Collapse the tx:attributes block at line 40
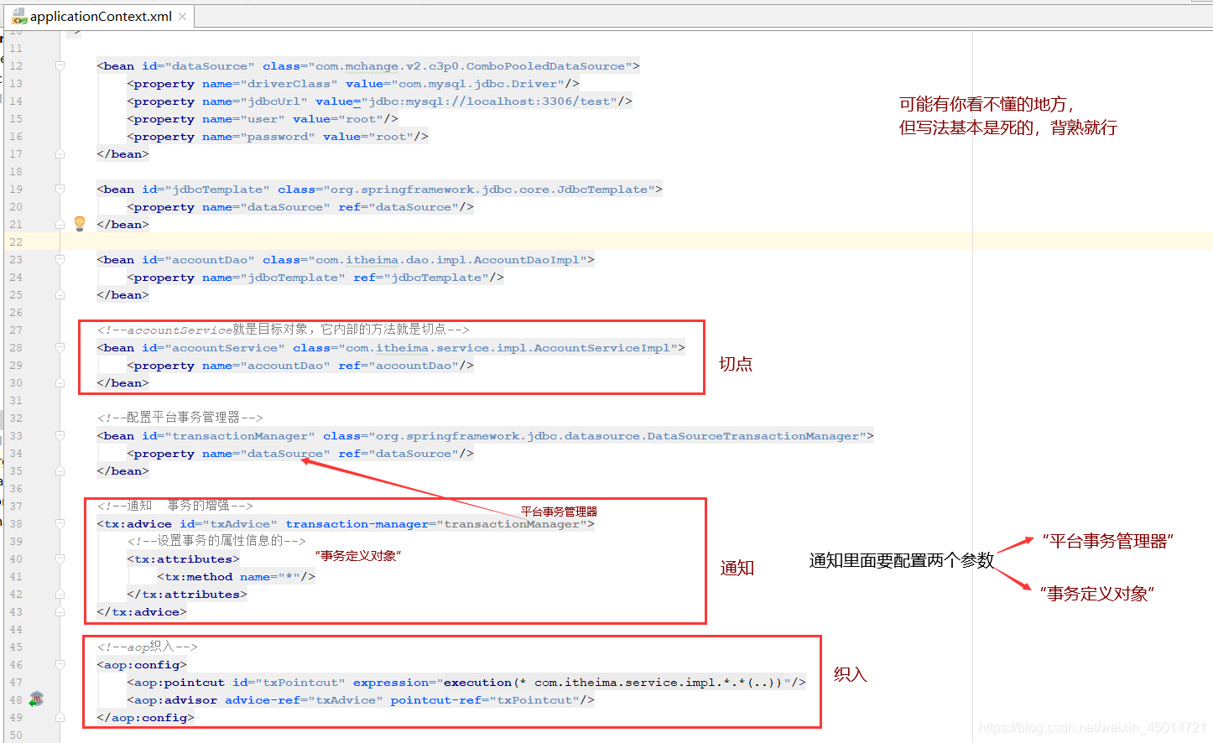Viewport: 1213px width, 743px height. [60, 559]
